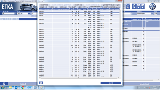Click the horizontal scrollbar in dialog table
The width and height of the screenshot is (160, 91).
[x=79, y=78]
